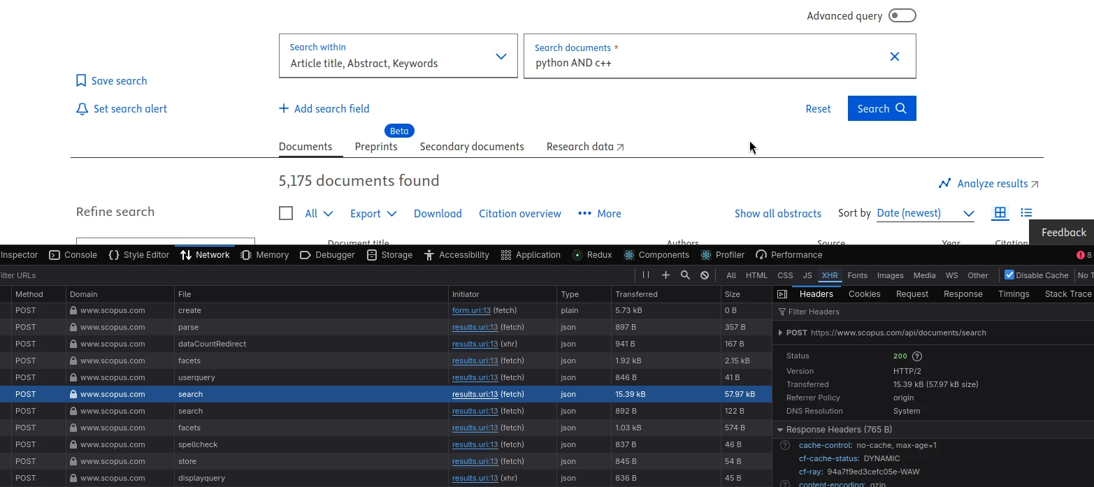Click the red error count indicator
Screen dimensions: 1094x487
(1084, 255)
